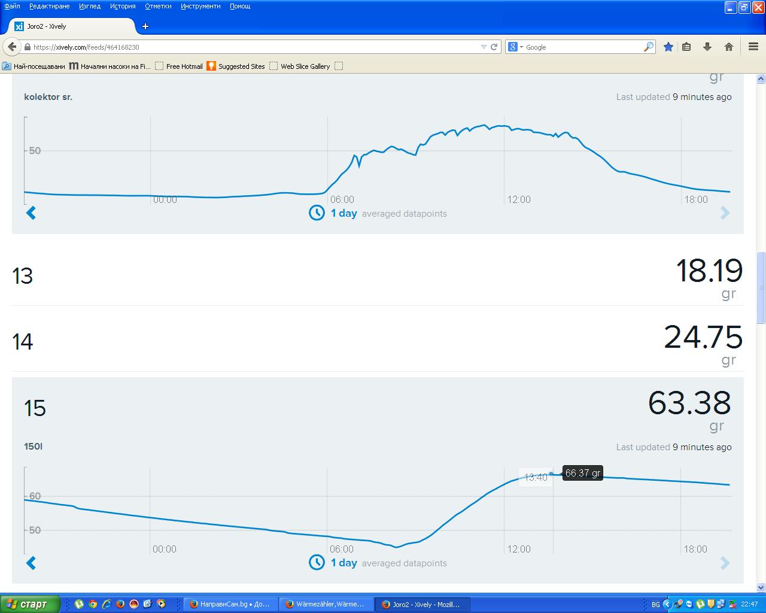The image size is (766, 613).
Task: Click the back navigation arrow button
Action: tap(12, 47)
